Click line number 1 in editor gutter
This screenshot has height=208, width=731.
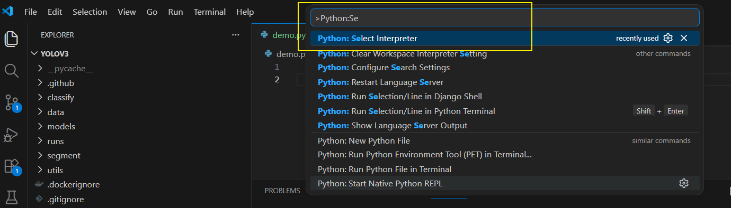click(277, 67)
